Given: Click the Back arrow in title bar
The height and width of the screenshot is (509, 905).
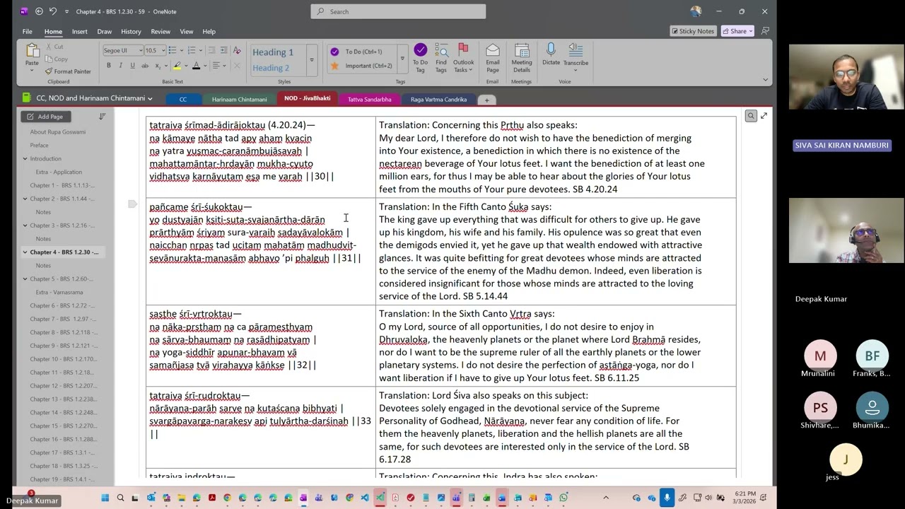Looking at the screenshot, I should 39,11.
